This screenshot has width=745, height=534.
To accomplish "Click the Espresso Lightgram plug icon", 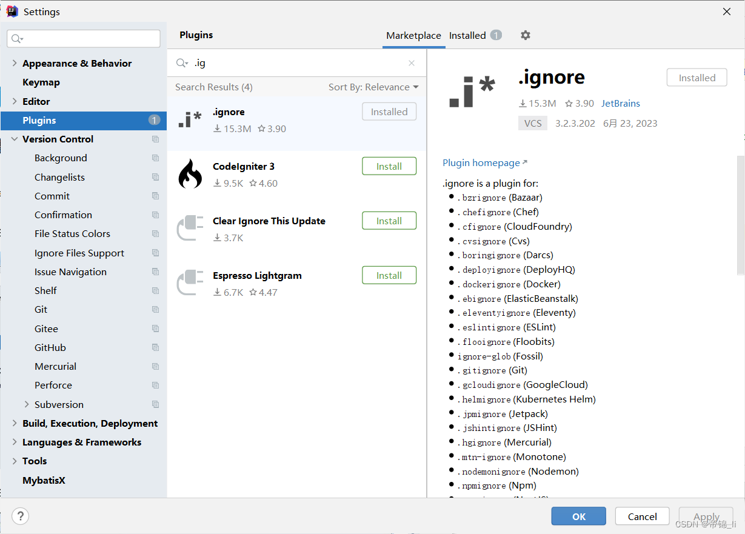I will 190,284.
